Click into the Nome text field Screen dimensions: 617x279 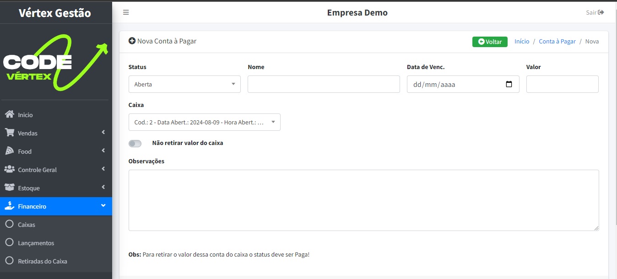click(x=324, y=84)
